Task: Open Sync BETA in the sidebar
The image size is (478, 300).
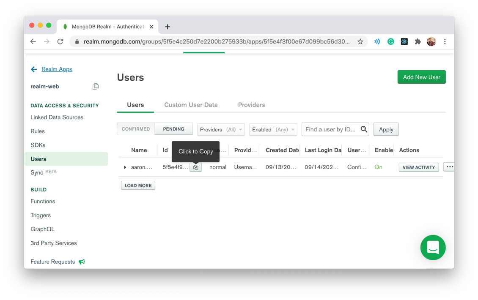Action: pos(44,173)
